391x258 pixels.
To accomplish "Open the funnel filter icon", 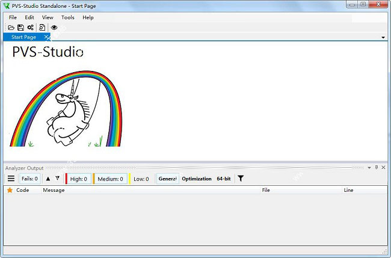I will (x=241, y=179).
